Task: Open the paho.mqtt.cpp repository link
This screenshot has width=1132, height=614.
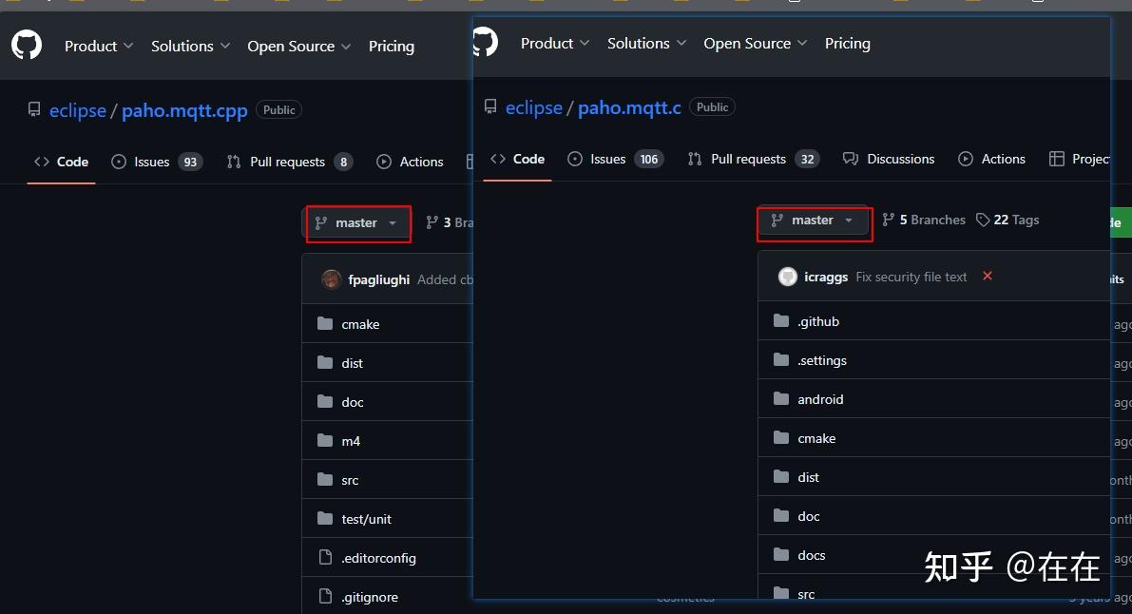Action: (x=184, y=110)
